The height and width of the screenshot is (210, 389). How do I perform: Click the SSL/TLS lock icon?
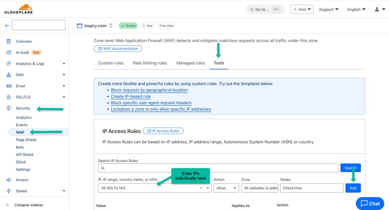8,97
